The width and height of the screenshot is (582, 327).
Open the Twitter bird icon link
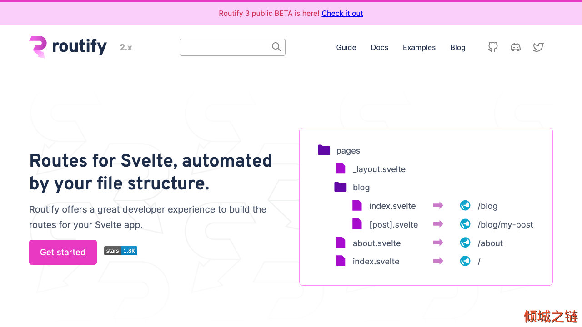(538, 47)
